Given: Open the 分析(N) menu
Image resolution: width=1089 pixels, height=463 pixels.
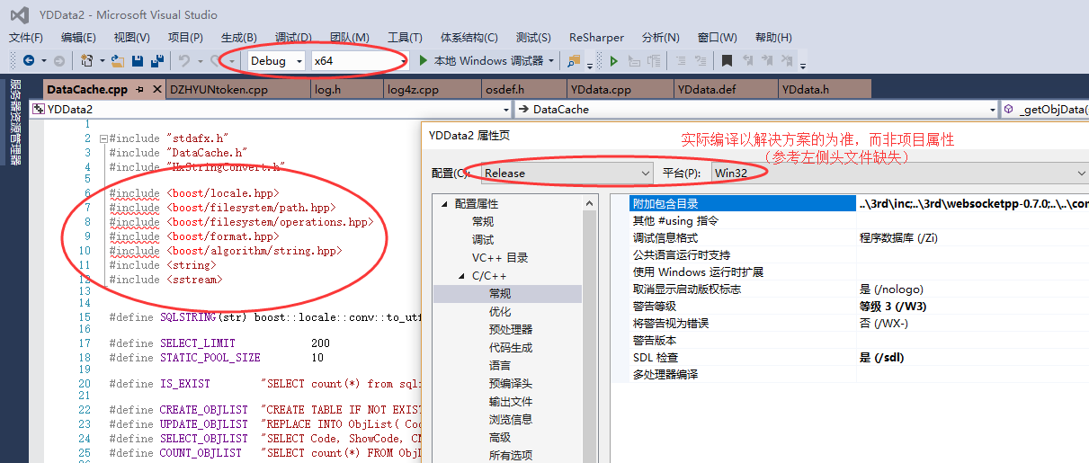Looking at the screenshot, I should click(x=661, y=38).
